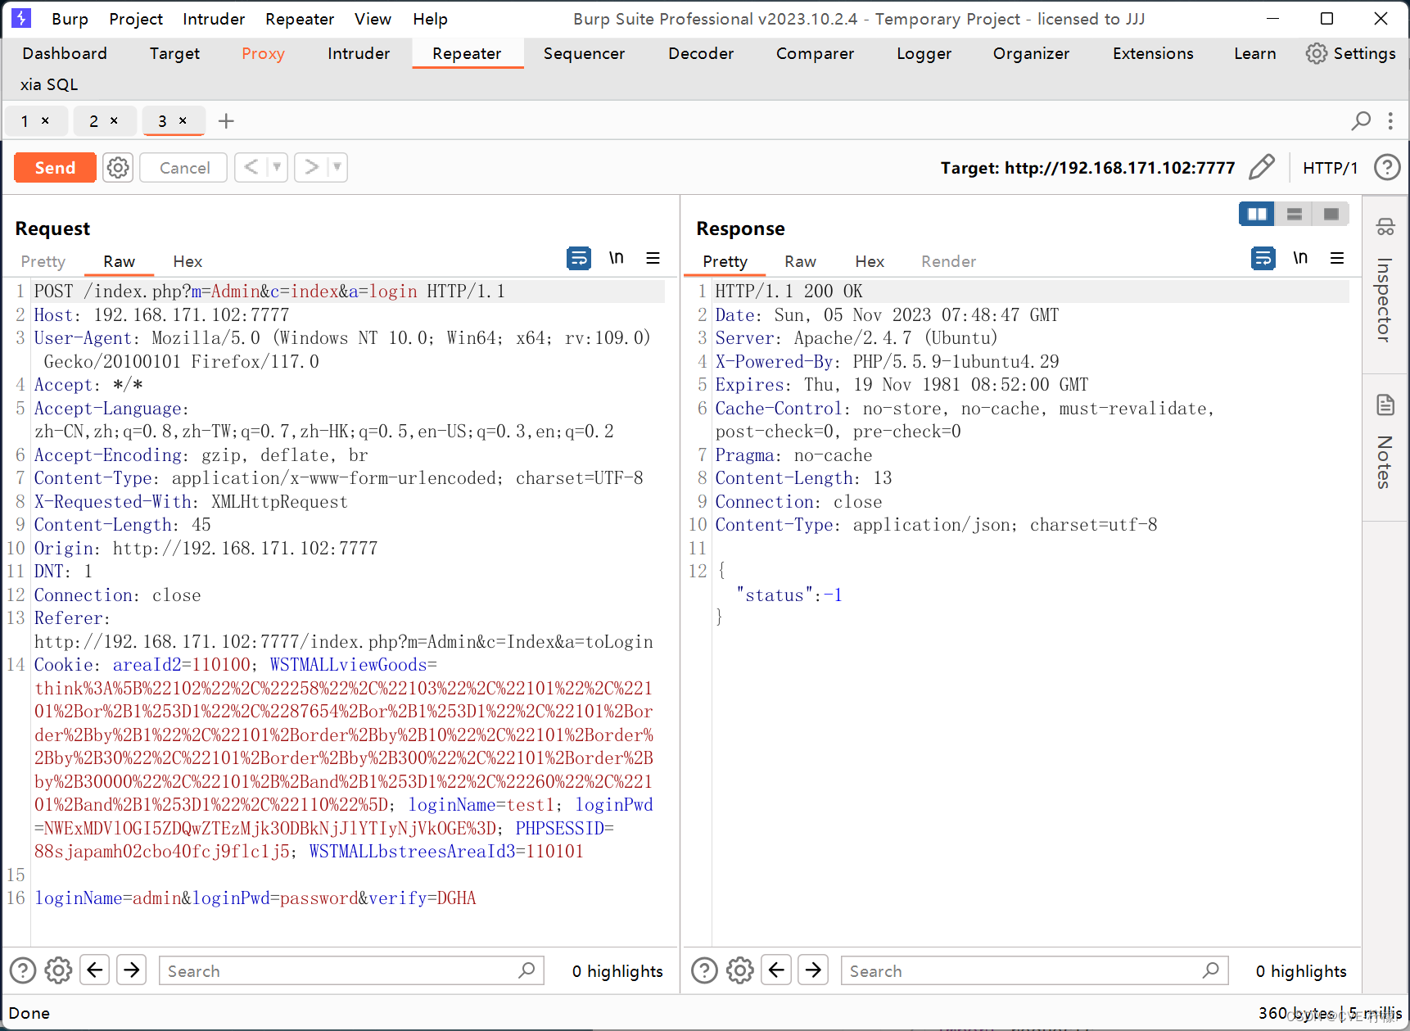Switch Request view to Hex
Image resolution: width=1410 pixels, height=1031 pixels.
(188, 261)
